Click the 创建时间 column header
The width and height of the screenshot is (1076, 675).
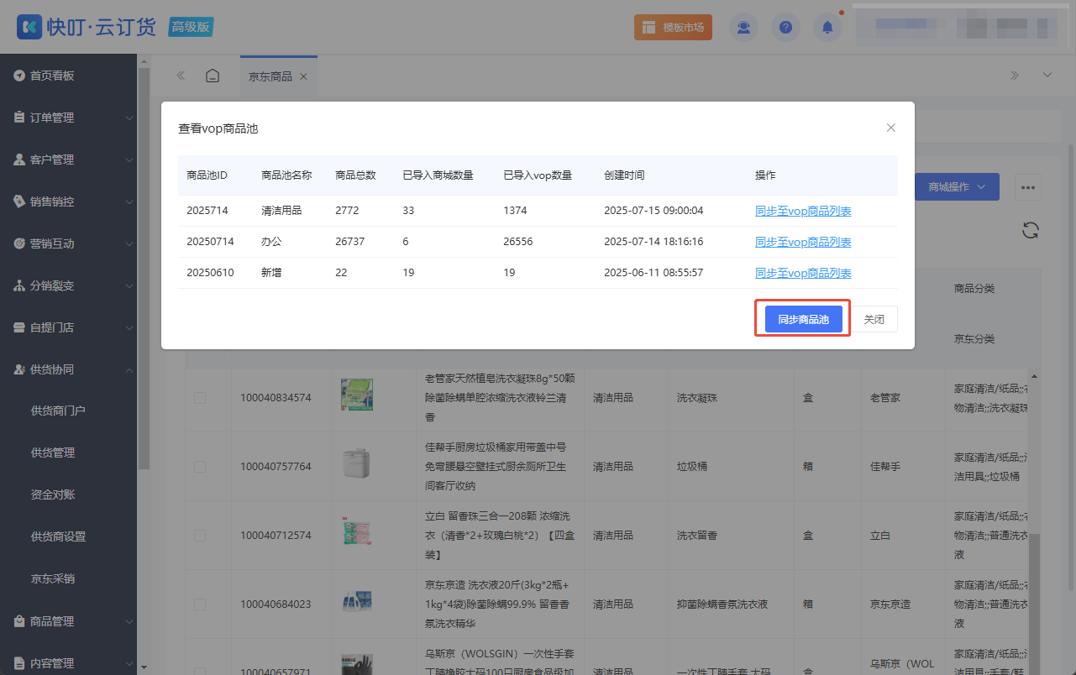(x=624, y=175)
